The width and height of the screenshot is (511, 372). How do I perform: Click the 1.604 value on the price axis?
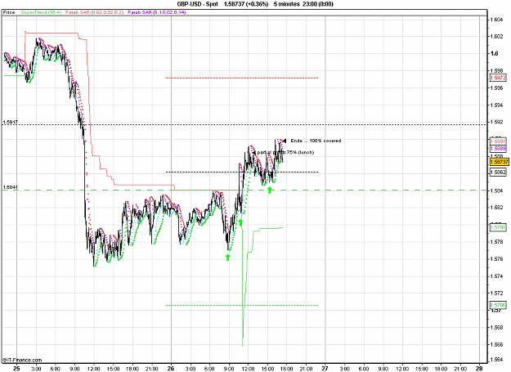coord(496,20)
